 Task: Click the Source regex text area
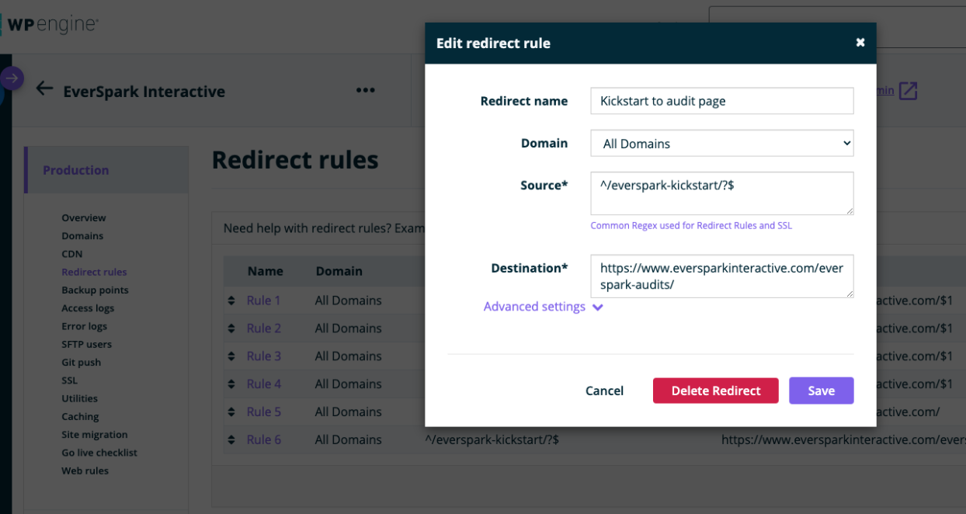coord(721,193)
